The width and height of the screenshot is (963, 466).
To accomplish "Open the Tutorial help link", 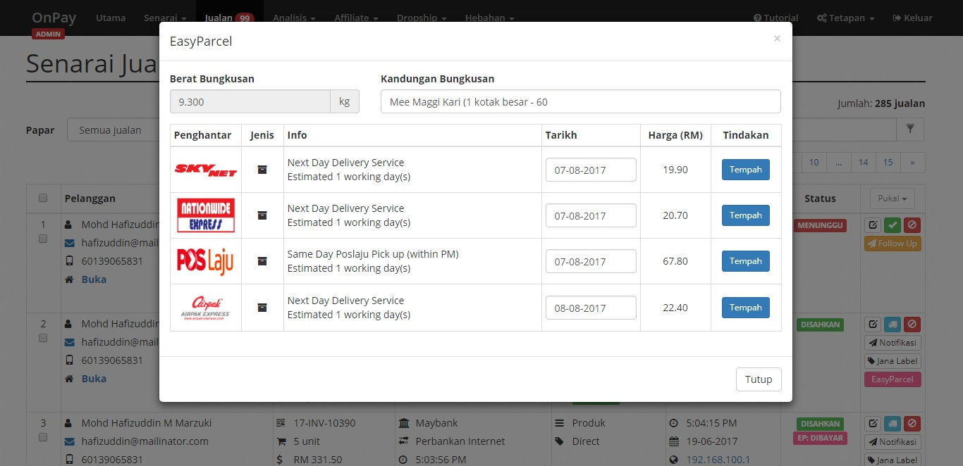I will (775, 18).
